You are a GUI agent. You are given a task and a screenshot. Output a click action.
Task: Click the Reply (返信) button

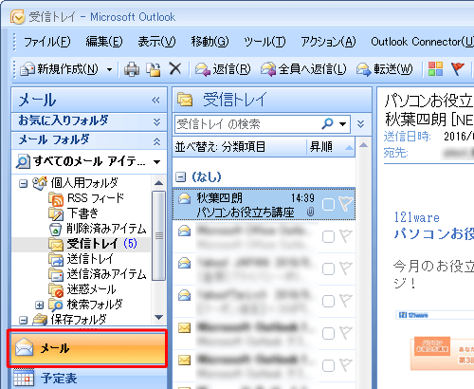pyautogui.click(x=223, y=69)
